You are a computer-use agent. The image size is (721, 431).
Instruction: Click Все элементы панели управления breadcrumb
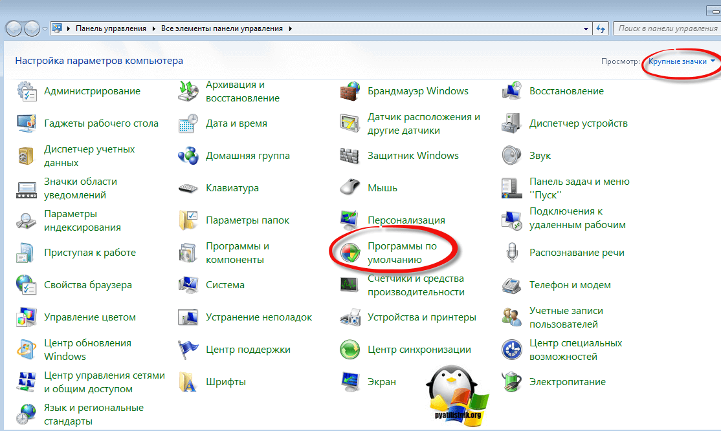(223, 28)
